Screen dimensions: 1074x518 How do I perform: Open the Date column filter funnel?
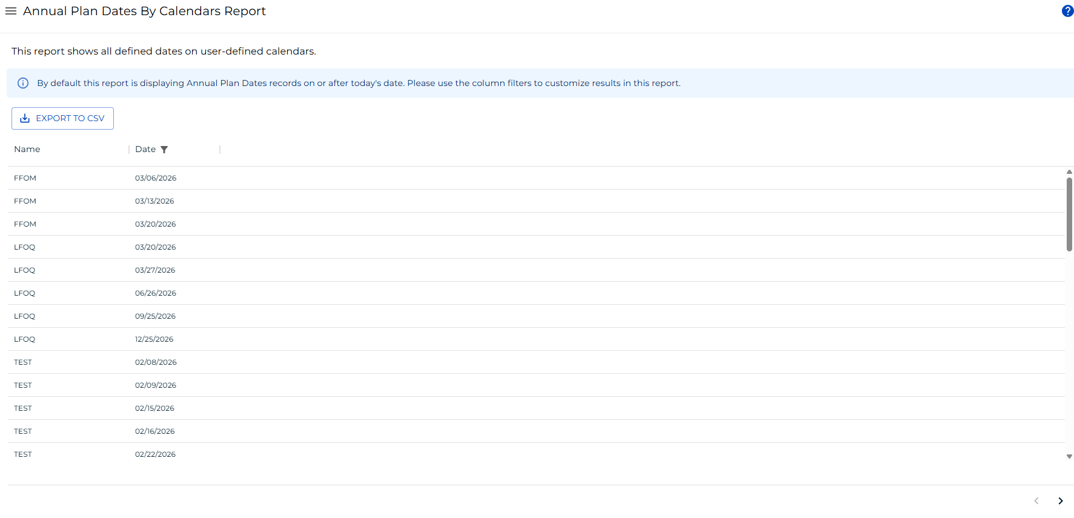point(164,150)
